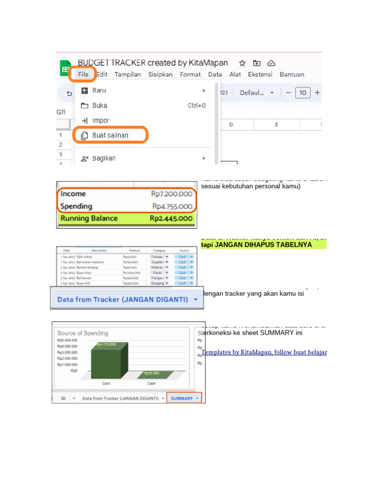Click the Baru plus icon

coord(85,91)
